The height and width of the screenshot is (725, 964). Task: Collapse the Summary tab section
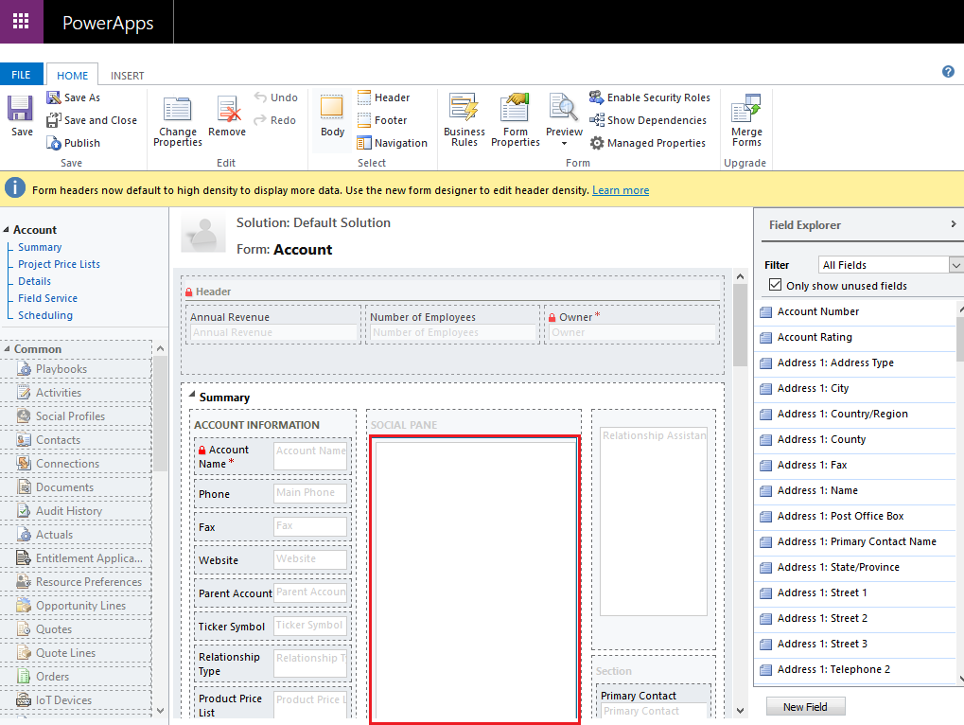(x=192, y=396)
